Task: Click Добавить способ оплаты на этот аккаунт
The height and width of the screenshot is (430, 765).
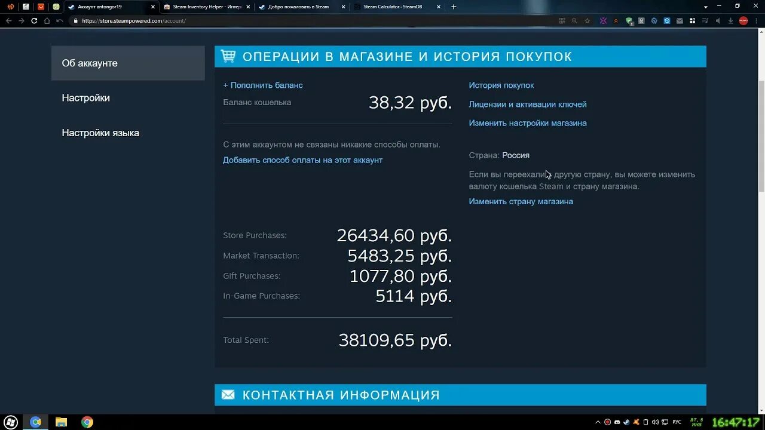Action: click(x=302, y=160)
